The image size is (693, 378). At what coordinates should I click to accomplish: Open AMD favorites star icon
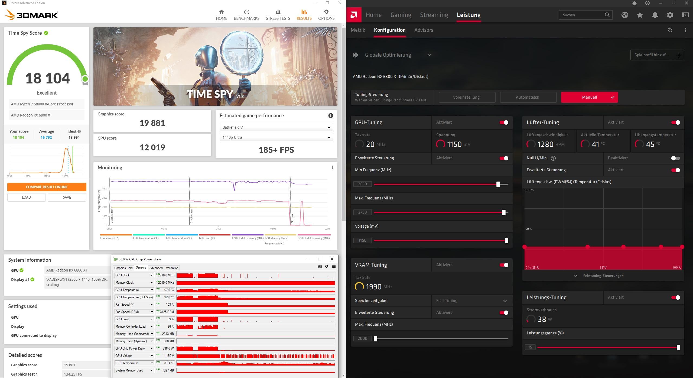(640, 15)
